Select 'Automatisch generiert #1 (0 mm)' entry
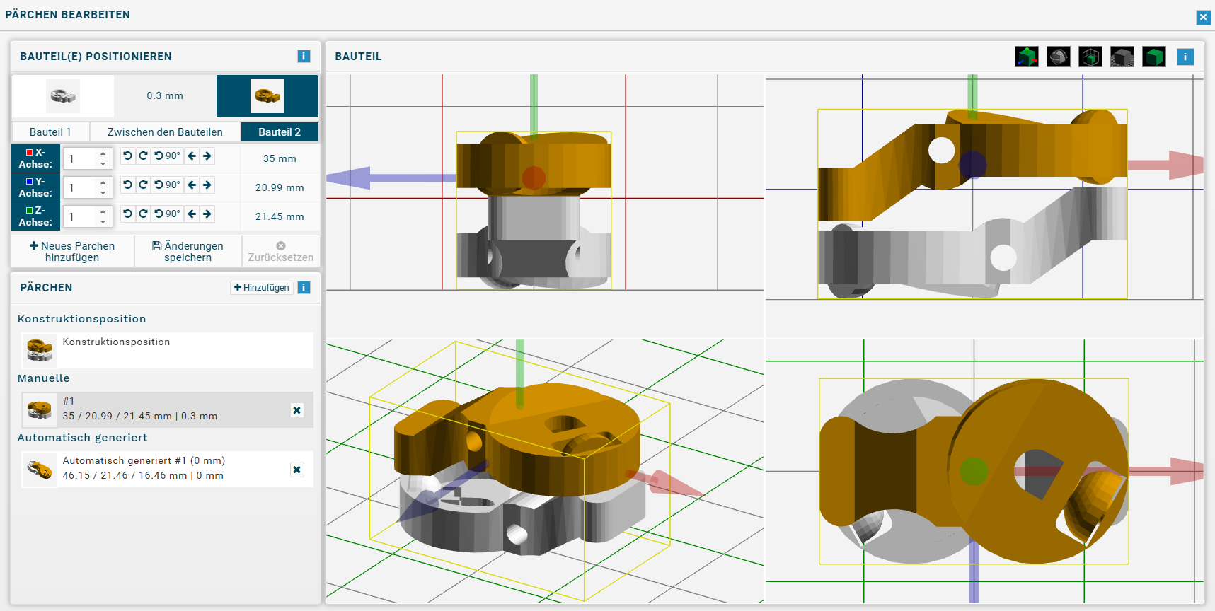This screenshot has height=611, width=1215. 167,469
